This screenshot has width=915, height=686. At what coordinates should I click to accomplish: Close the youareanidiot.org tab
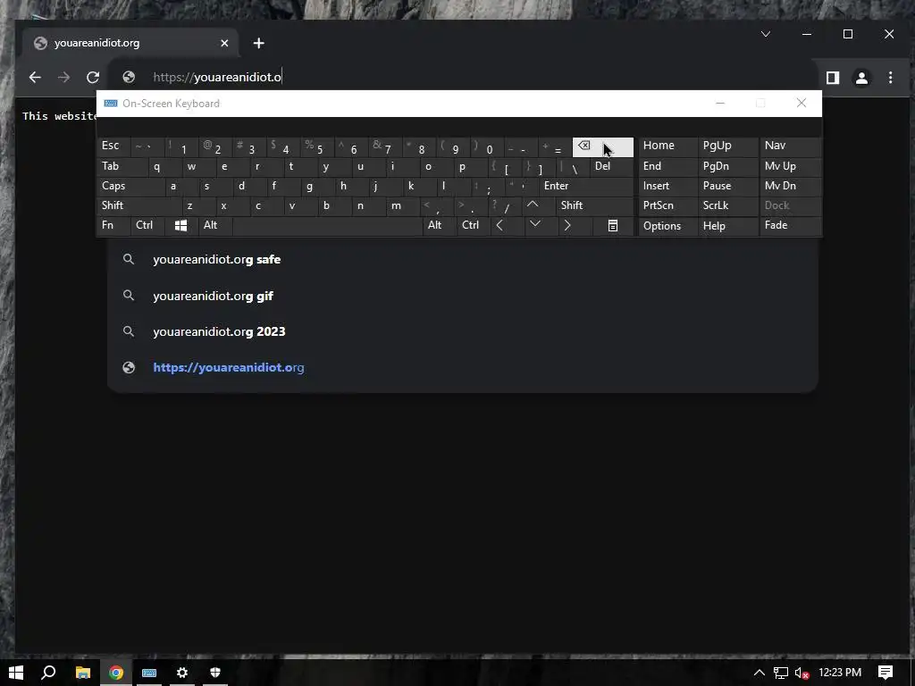tap(224, 43)
